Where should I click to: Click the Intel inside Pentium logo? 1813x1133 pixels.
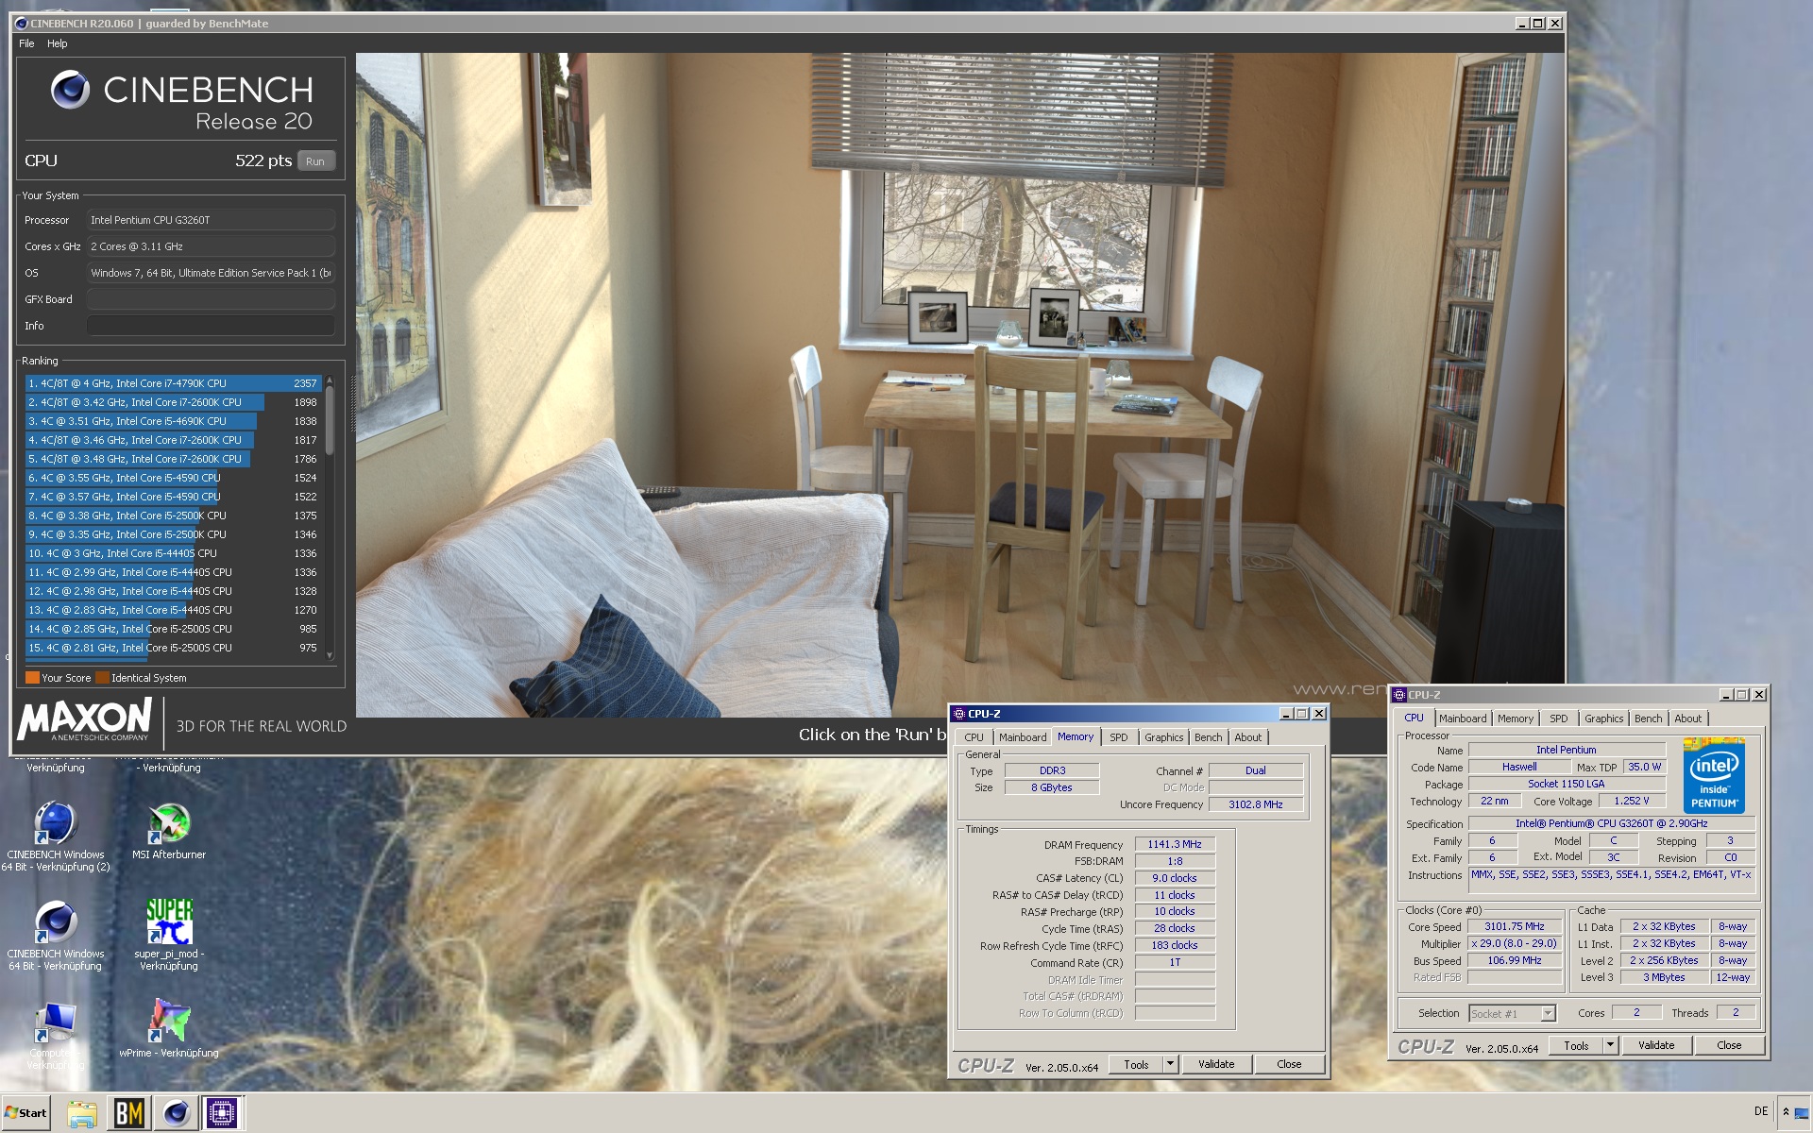coord(1714,776)
